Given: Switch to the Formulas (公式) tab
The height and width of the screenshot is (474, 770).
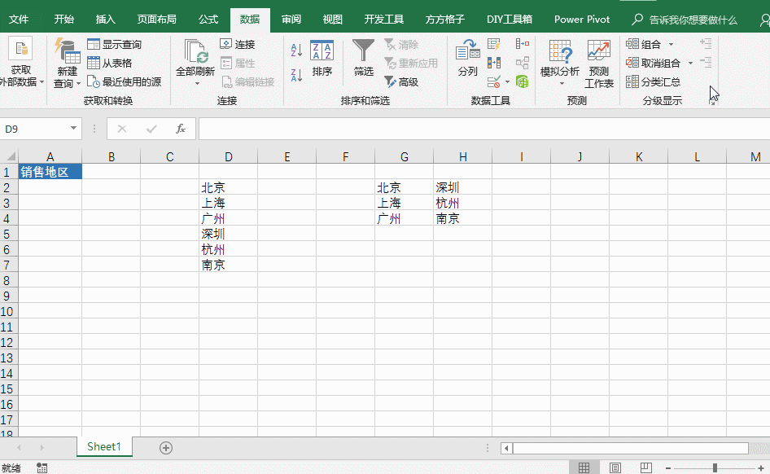Looking at the screenshot, I should click(x=208, y=20).
